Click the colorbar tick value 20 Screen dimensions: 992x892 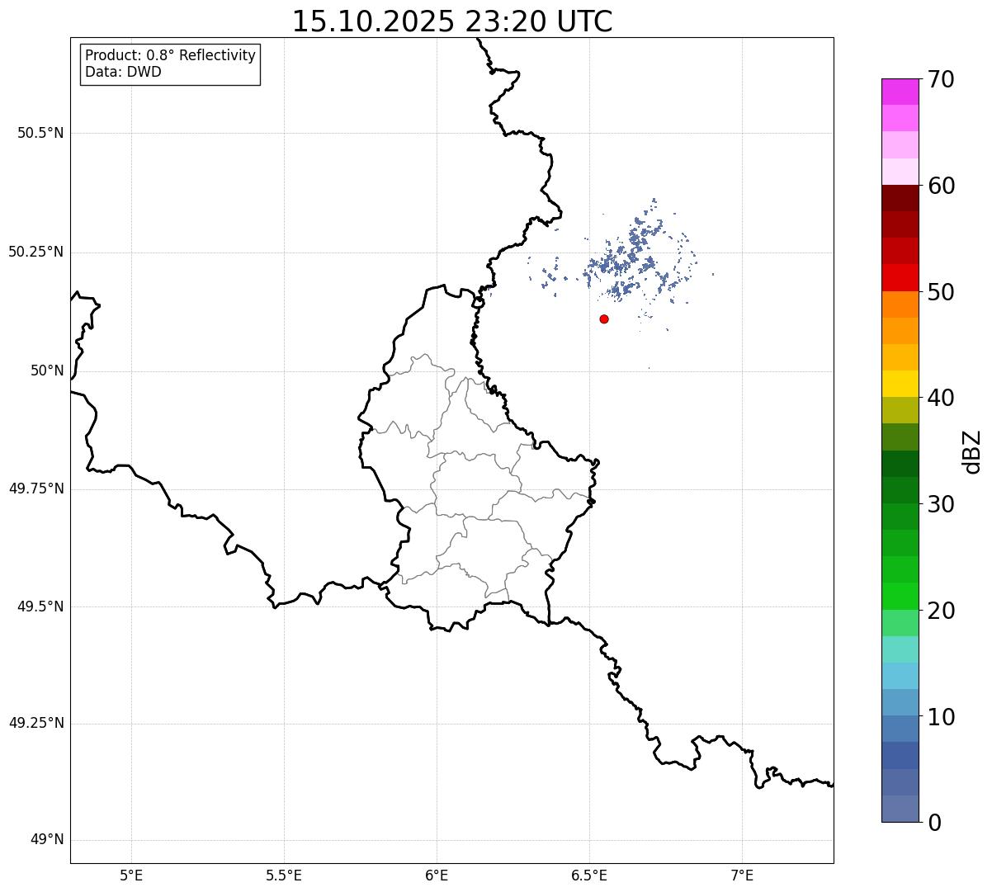click(942, 611)
